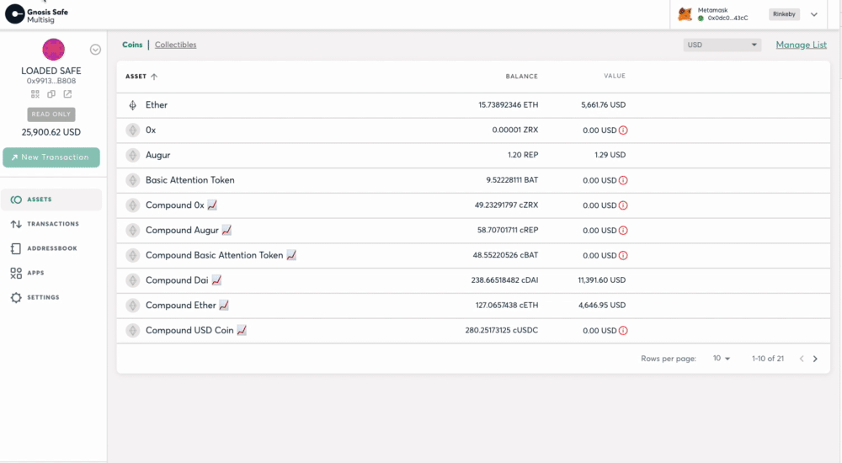Viewport: 842px width, 463px height.
Task: Click the 1-10 of 21 pagination text
Action: tap(767, 359)
